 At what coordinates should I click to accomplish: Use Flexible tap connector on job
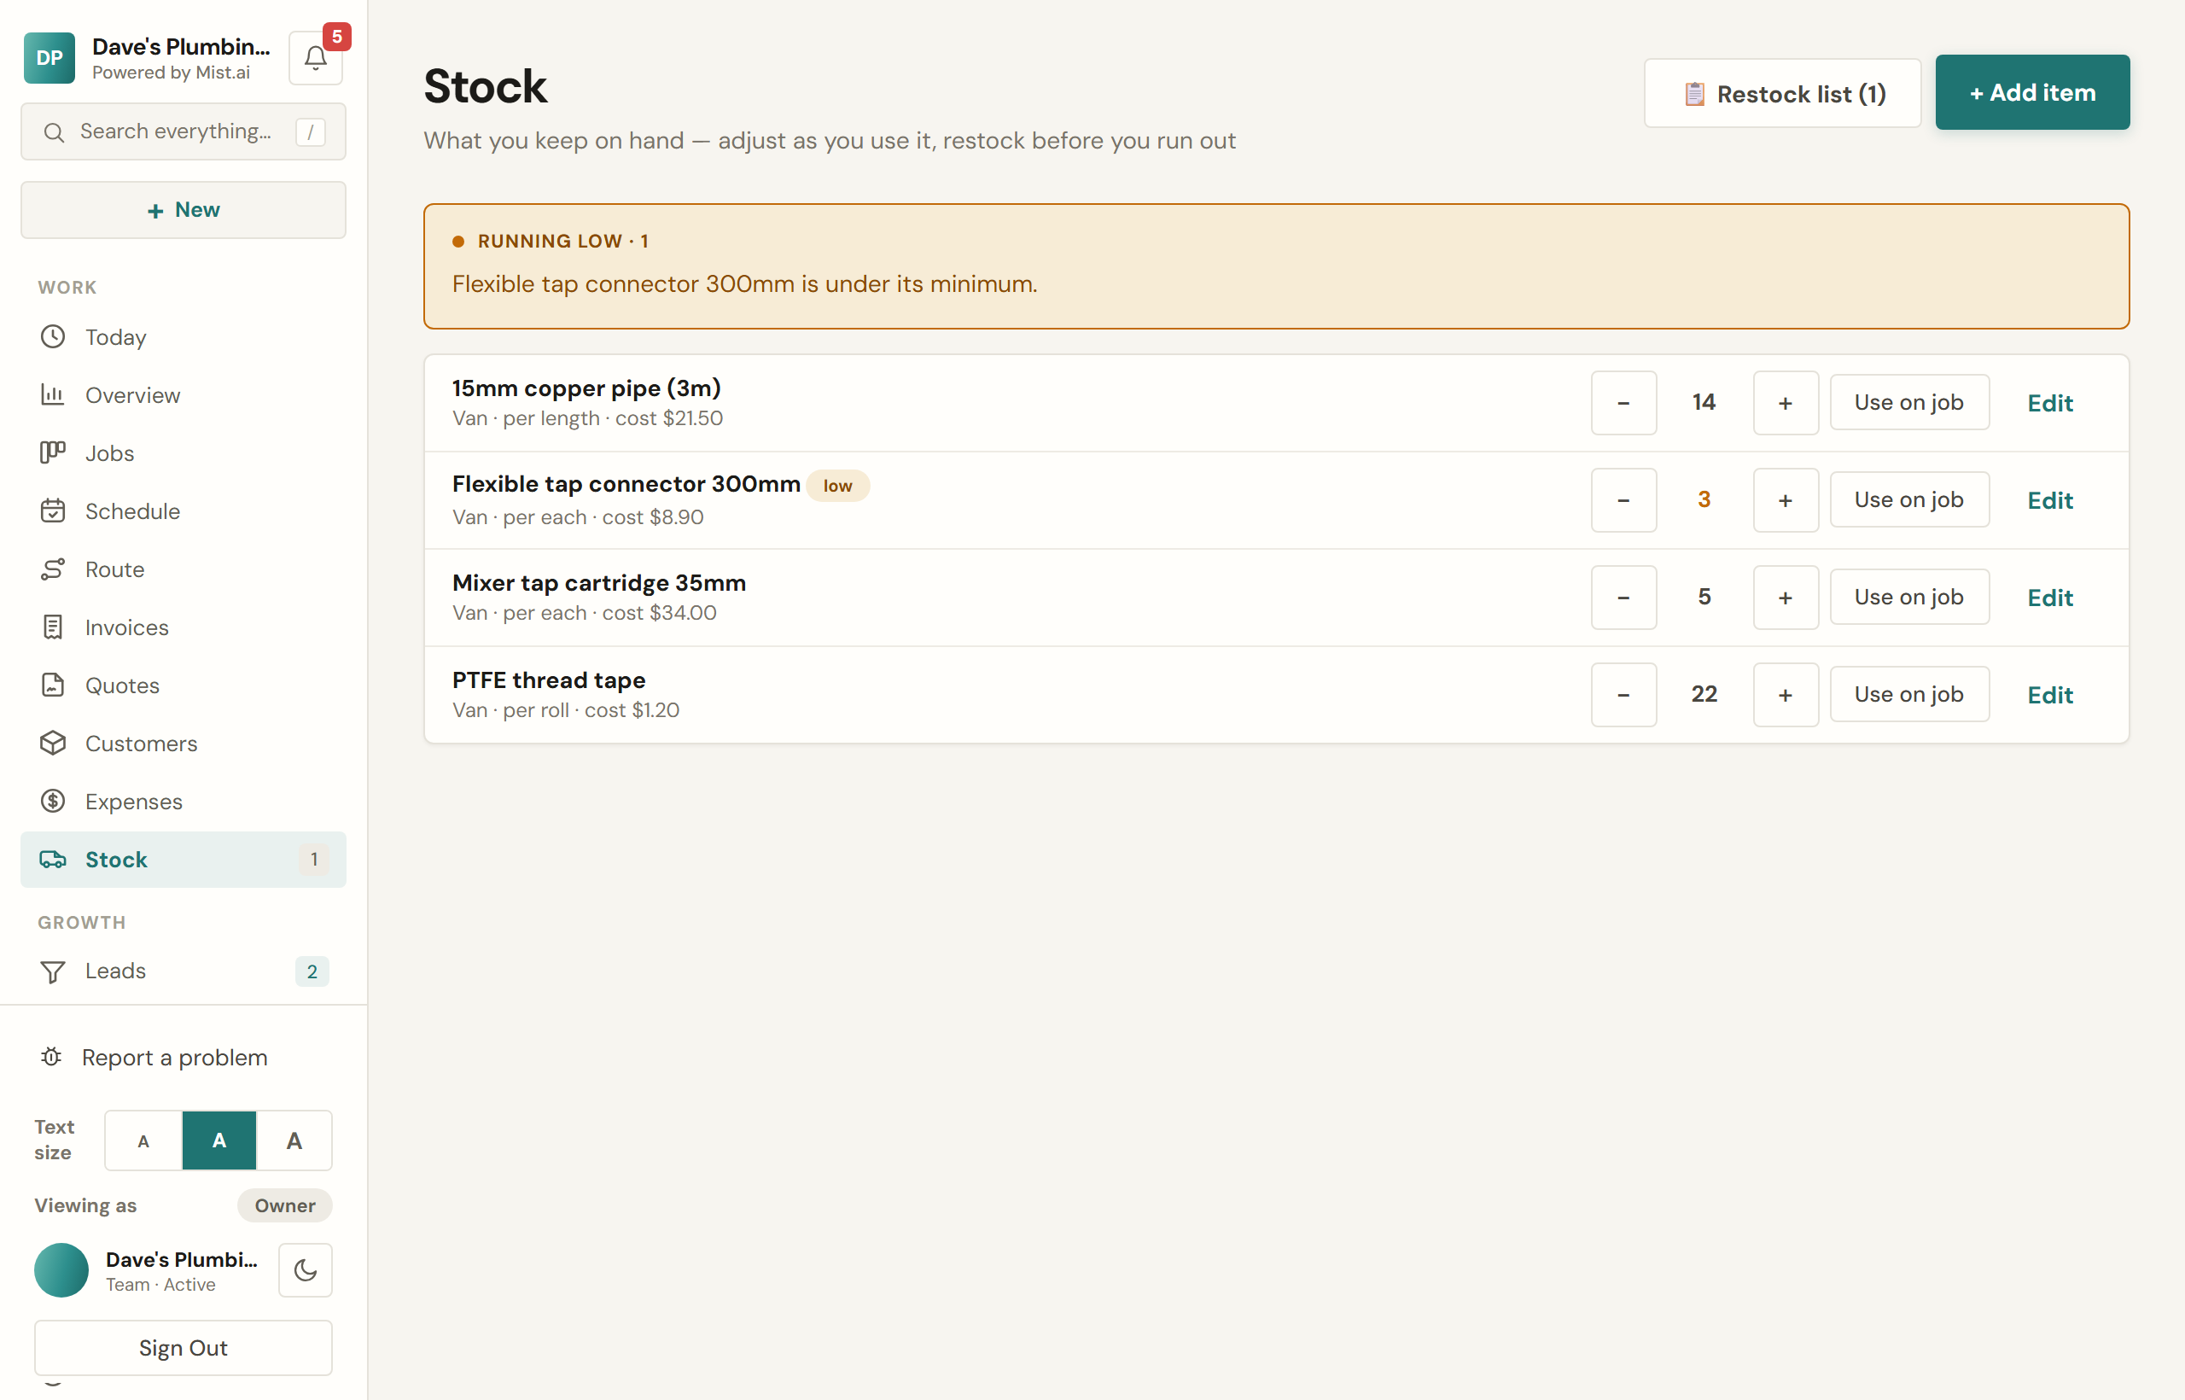point(1908,500)
